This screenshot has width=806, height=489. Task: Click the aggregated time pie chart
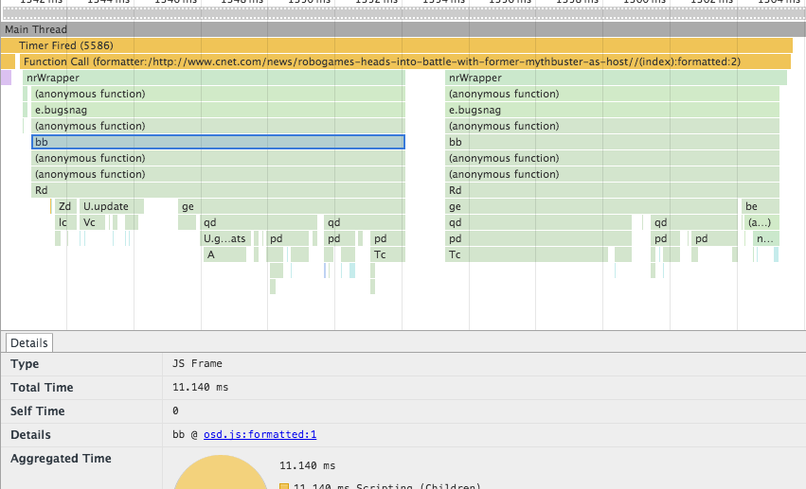point(221,473)
